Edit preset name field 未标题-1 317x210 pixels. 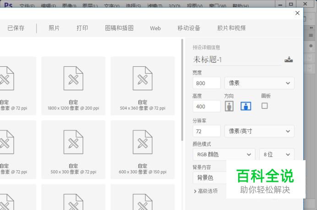[237, 59]
